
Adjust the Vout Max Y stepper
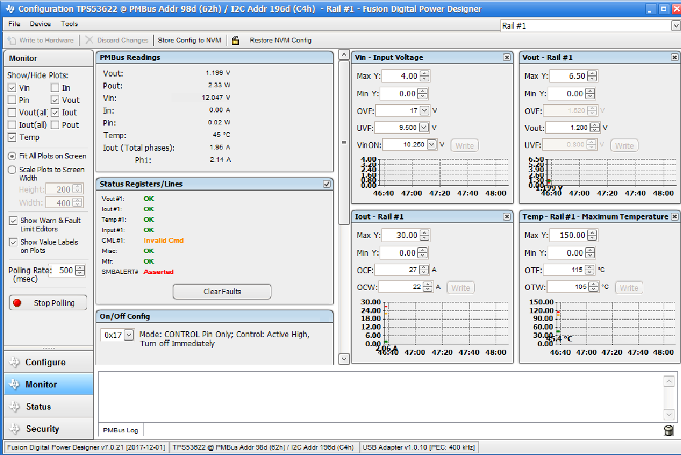[x=592, y=76]
